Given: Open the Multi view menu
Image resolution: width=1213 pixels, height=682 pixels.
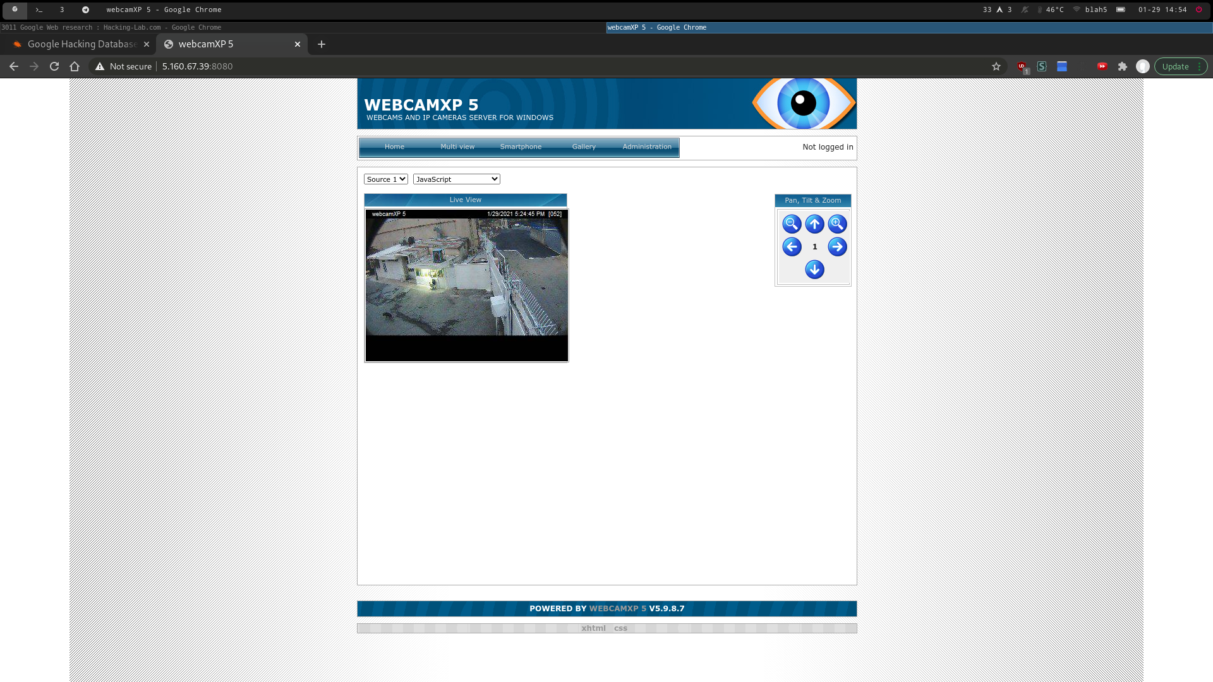Looking at the screenshot, I should click(x=457, y=147).
